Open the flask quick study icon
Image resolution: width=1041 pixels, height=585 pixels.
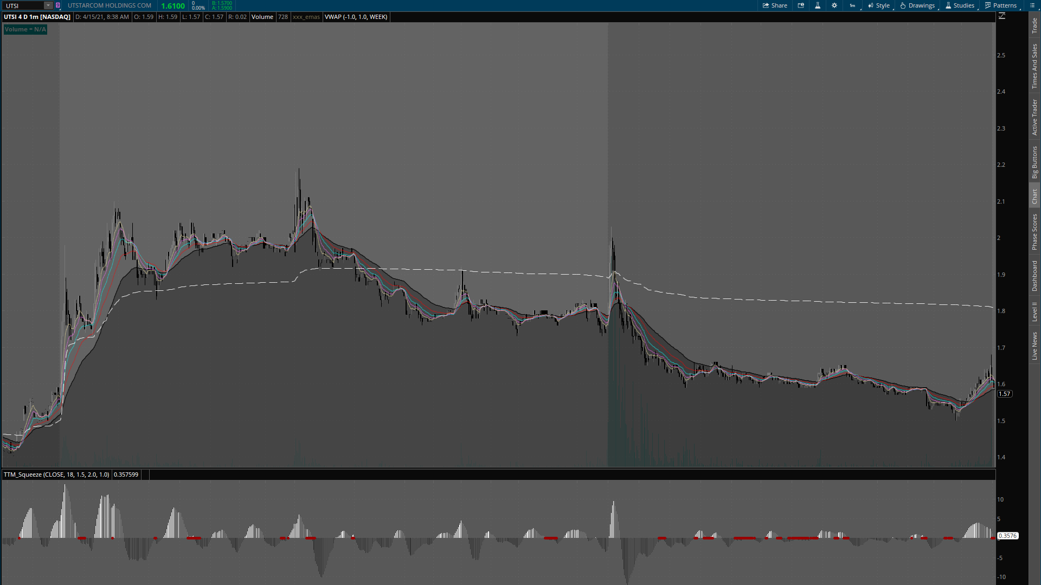(818, 5)
